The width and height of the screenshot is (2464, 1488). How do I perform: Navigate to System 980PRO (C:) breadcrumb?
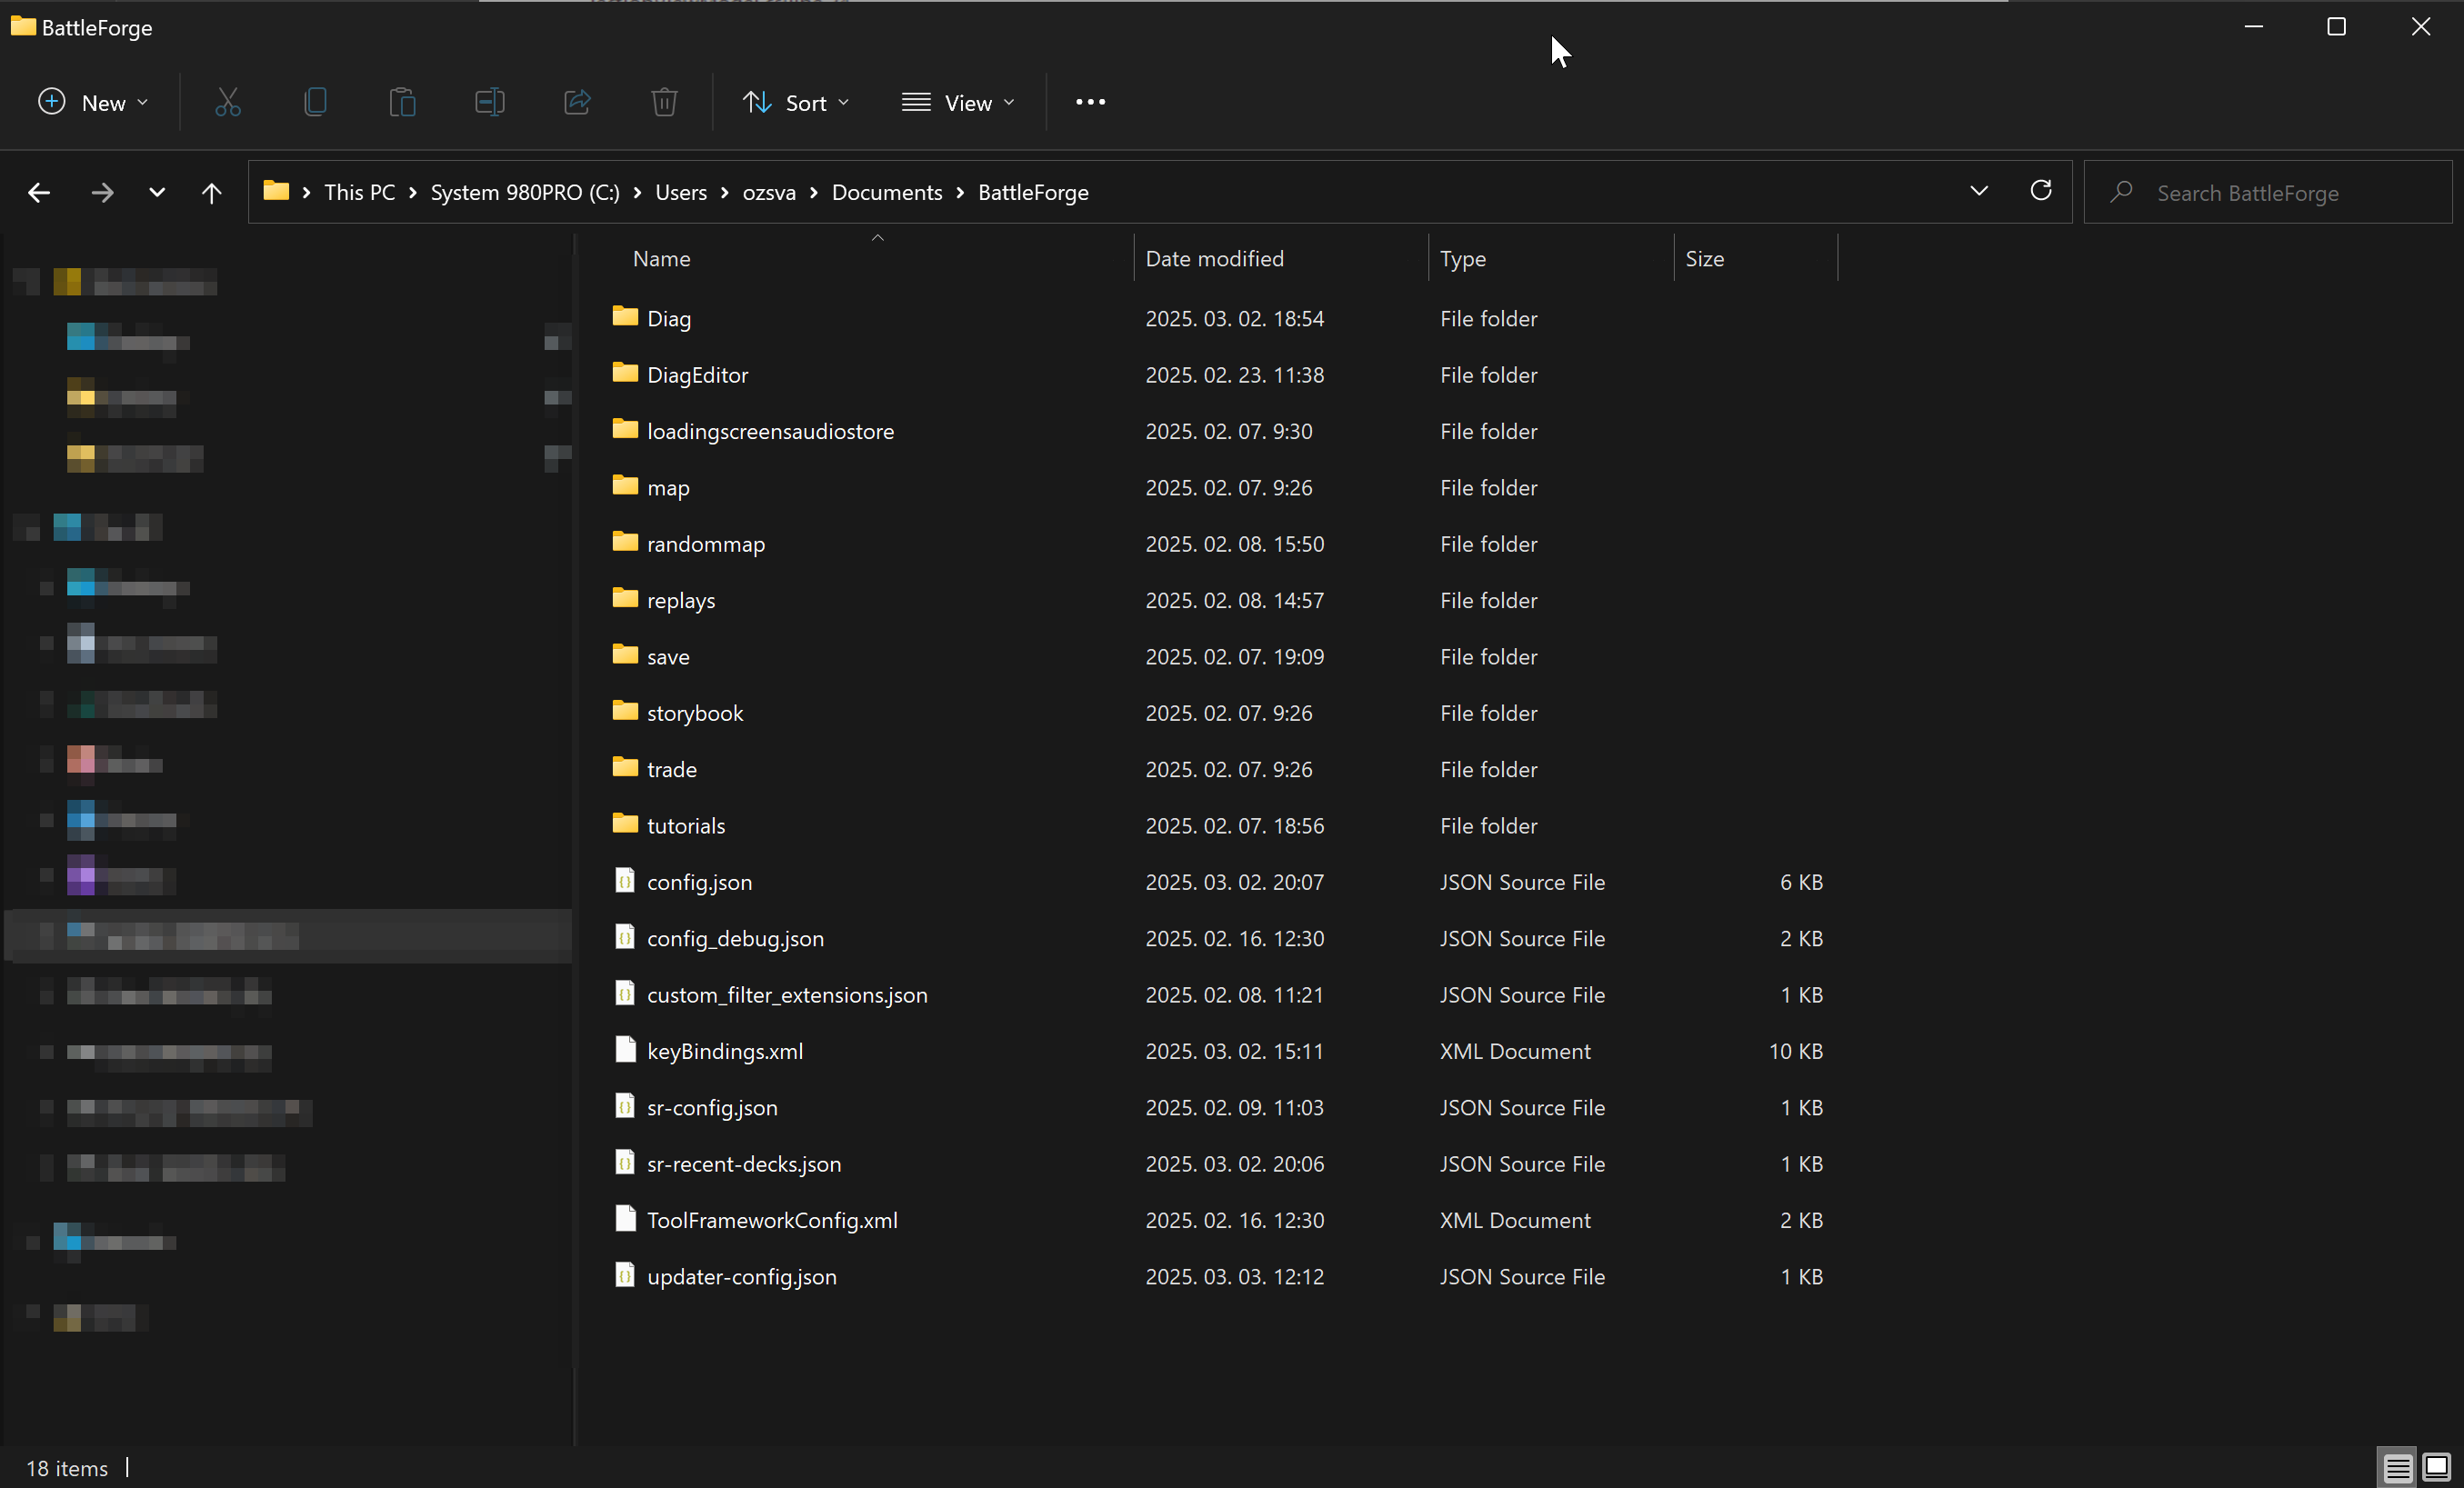point(525,192)
